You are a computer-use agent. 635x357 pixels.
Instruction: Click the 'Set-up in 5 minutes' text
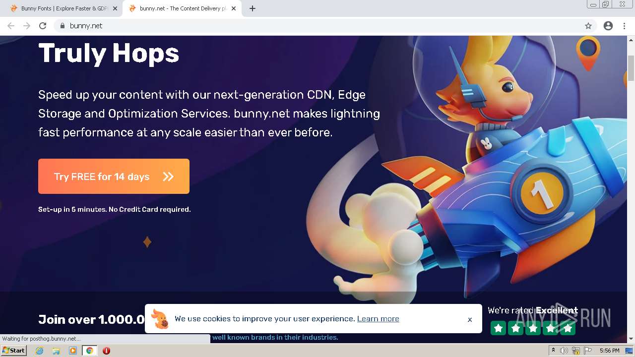coord(115,209)
